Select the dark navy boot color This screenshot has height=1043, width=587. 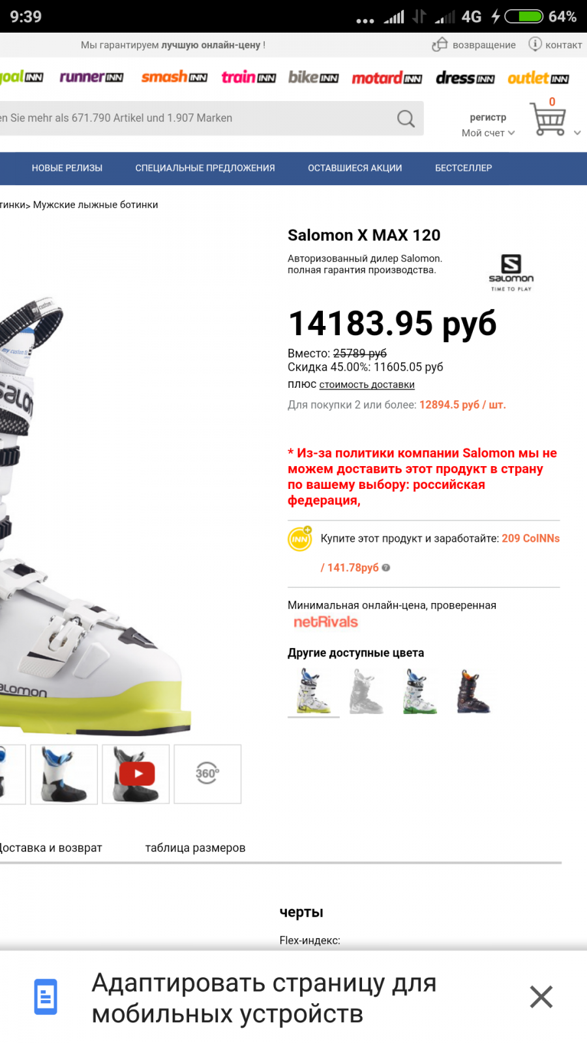(x=473, y=692)
